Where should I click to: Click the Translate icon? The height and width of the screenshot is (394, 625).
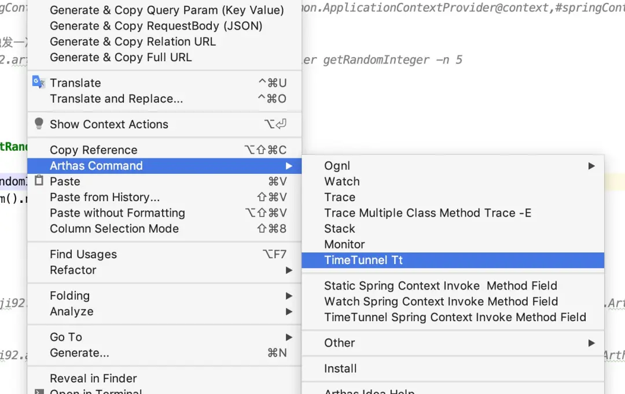point(38,83)
